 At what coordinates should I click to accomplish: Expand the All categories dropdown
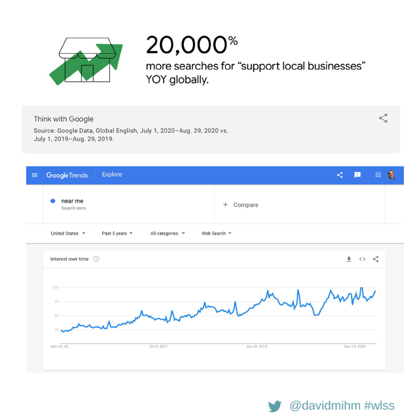[x=168, y=233]
